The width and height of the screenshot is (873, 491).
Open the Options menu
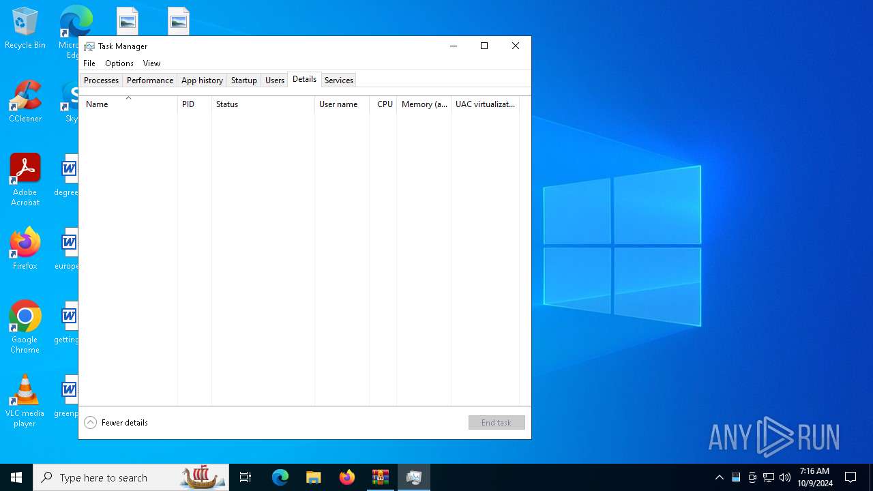coord(119,63)
